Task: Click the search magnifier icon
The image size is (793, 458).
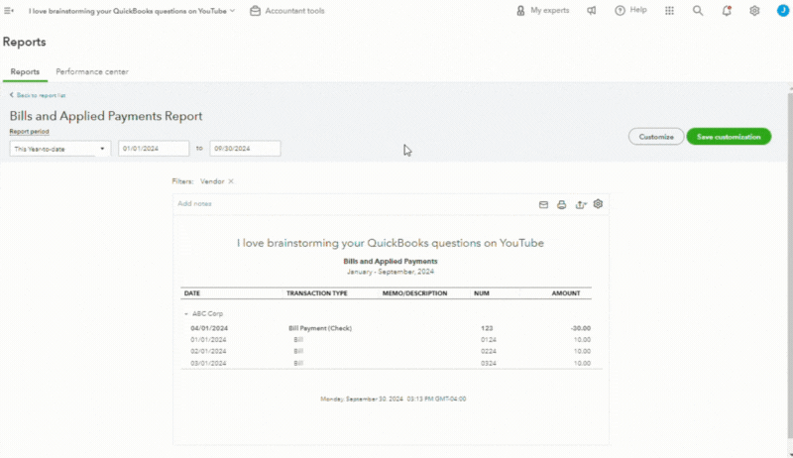Action: click(x=698, y=11)
